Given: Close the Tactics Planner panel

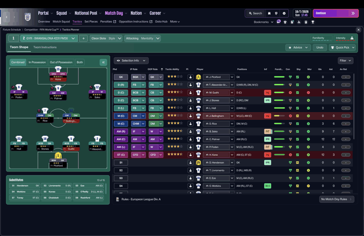Looking at the screenshot, I should click(x=359, y=29).
